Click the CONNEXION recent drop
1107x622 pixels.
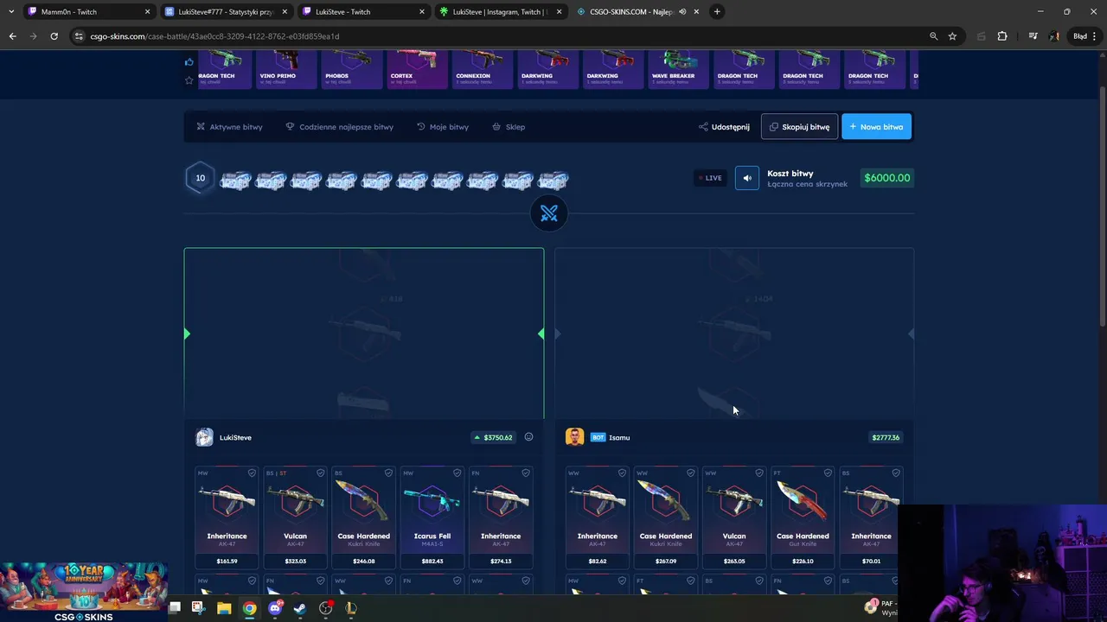(x=483, y=69)
